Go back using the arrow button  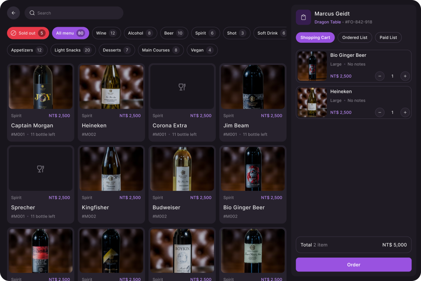tap(14, 13)
